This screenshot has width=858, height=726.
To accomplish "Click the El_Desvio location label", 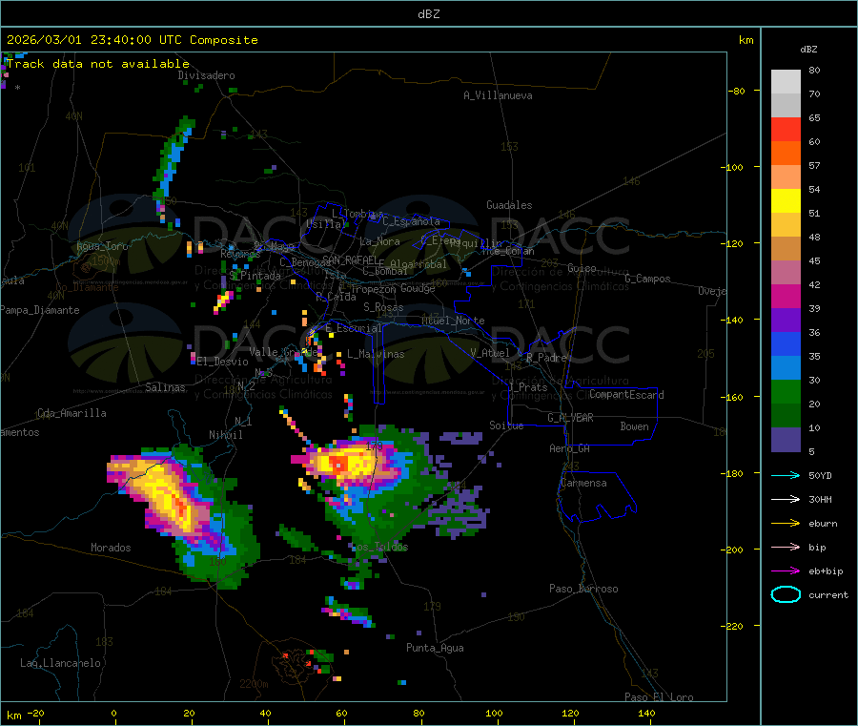I will tap(222, 362).
